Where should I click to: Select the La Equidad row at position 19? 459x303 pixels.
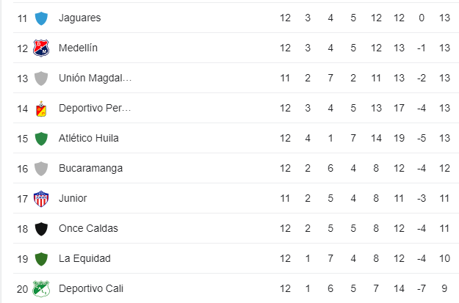pyautogui.click(x=236, y=258)
